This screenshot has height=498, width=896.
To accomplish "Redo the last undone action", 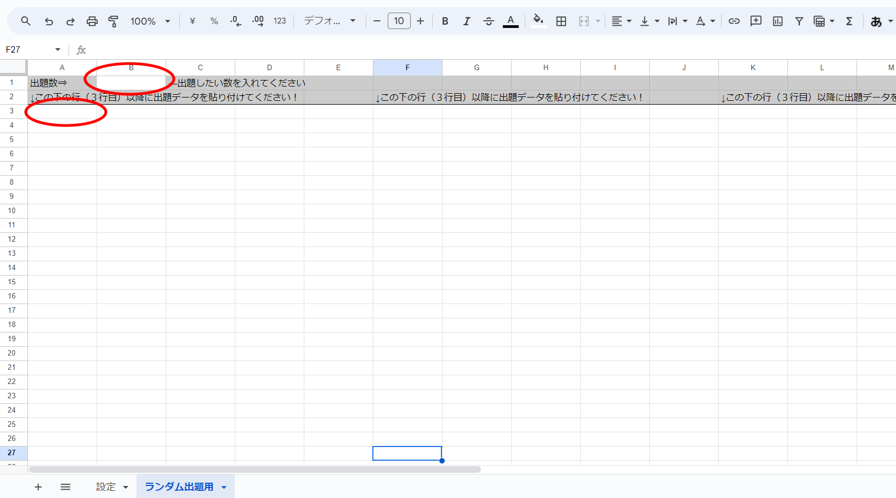I will click(70, 21).
